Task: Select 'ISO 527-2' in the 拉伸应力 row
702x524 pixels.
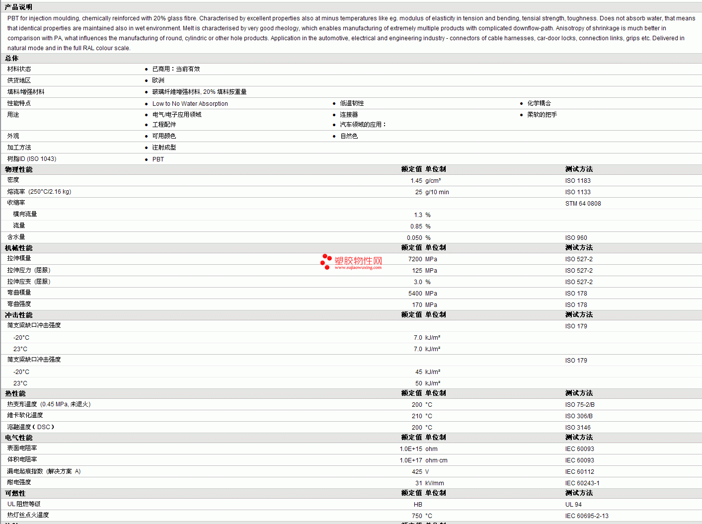Action: pos(579,271)
